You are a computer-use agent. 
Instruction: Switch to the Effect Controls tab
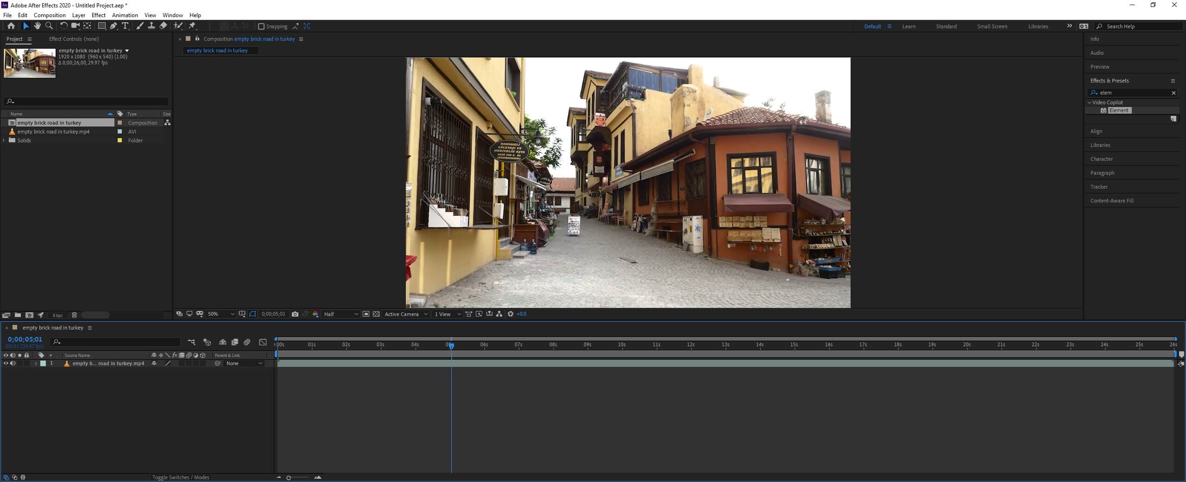click(74, 39)
